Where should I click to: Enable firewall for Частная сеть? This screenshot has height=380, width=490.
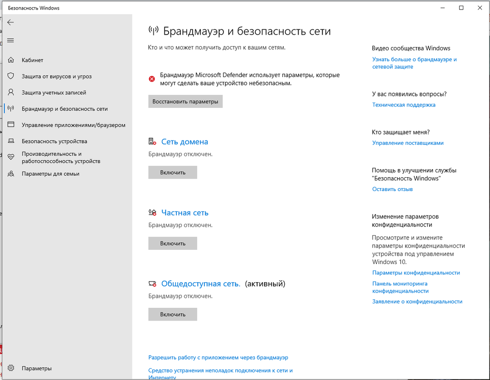tap(173, 243)
